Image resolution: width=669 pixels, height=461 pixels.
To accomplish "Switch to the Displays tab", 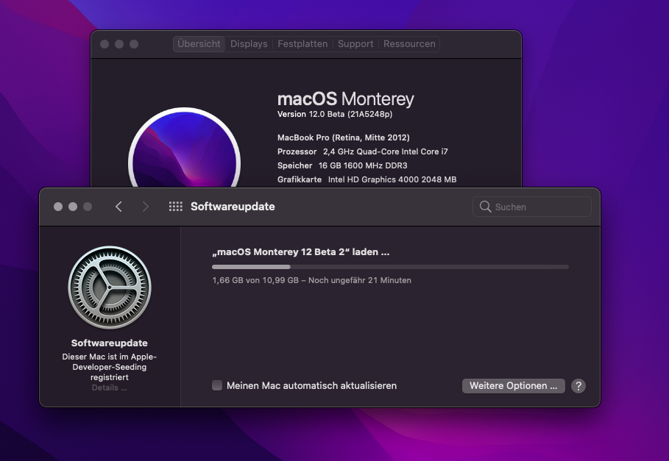I will [249, 44].
